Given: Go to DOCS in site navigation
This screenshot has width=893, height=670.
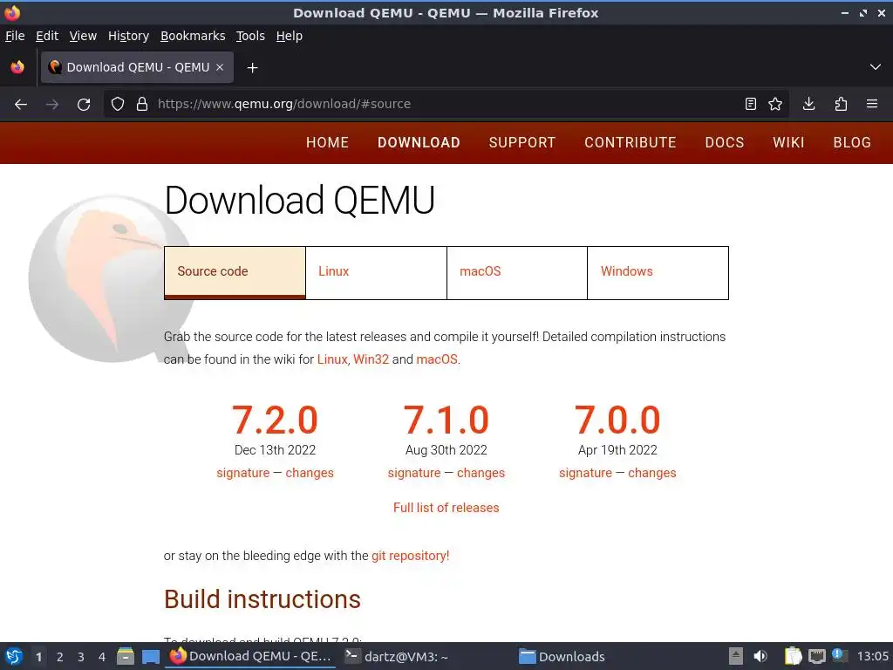Looking at the screenshot, I should (x=725, y=142).
